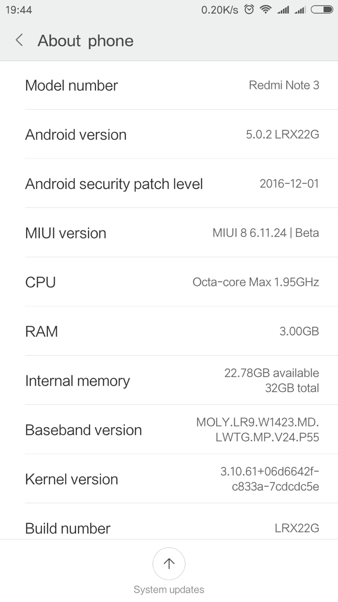The width and height of the screenshot is (338, 602).
Task: Tap the battery status icon
Action: 322,9
